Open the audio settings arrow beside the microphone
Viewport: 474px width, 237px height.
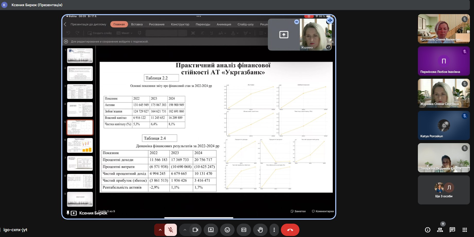(160, 230)
